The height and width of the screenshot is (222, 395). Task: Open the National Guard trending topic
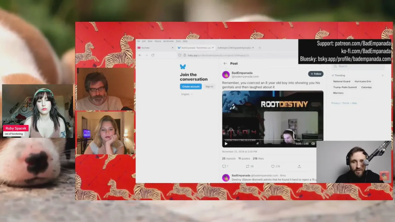pos(342,81)
